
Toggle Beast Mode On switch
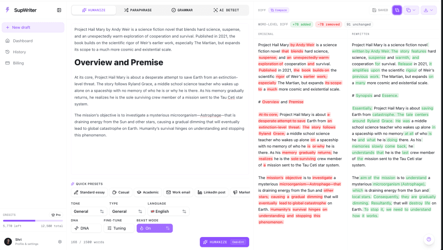point(154,228)
